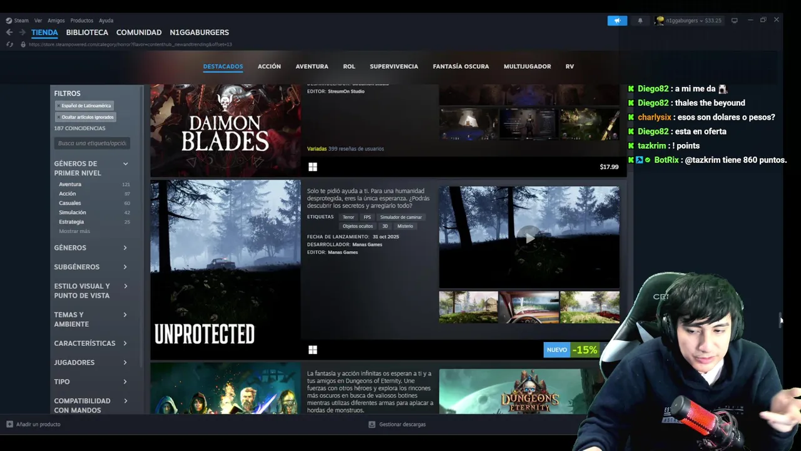Reload the store page
The image size is (801, 451).
click(9, 44)
